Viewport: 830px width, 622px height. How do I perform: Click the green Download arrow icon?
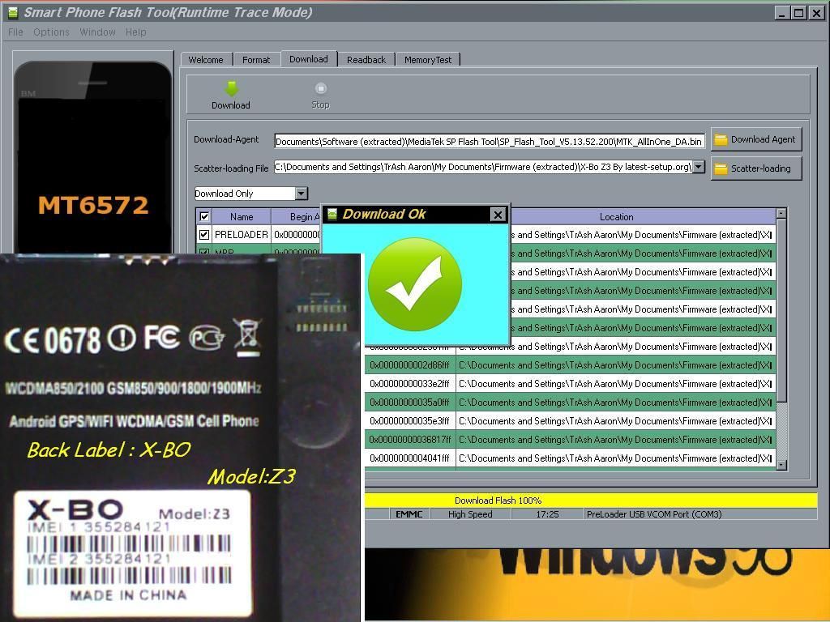pos(231,89)
